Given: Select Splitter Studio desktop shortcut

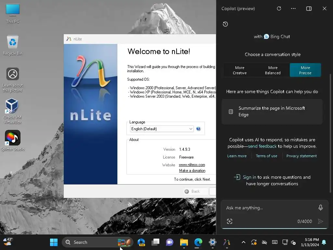Looking at the screenshot, I should 13,141.
